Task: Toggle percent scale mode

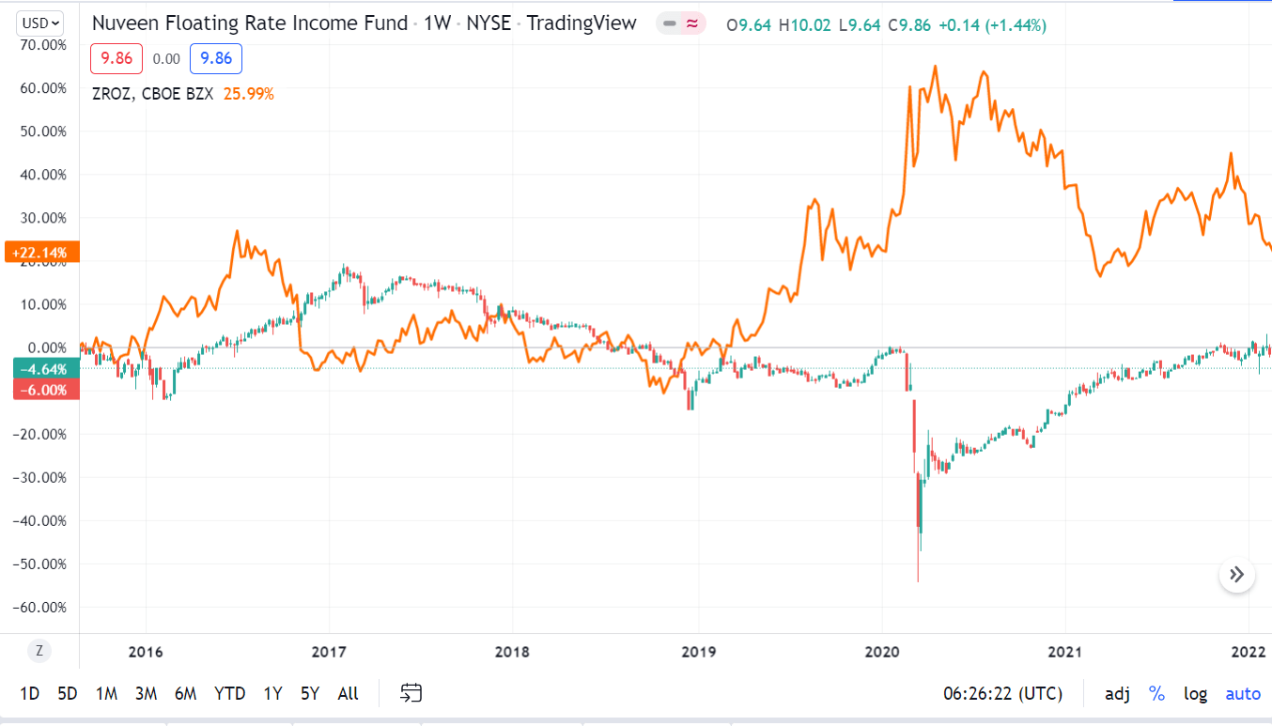Action: tap(1156, 694)
